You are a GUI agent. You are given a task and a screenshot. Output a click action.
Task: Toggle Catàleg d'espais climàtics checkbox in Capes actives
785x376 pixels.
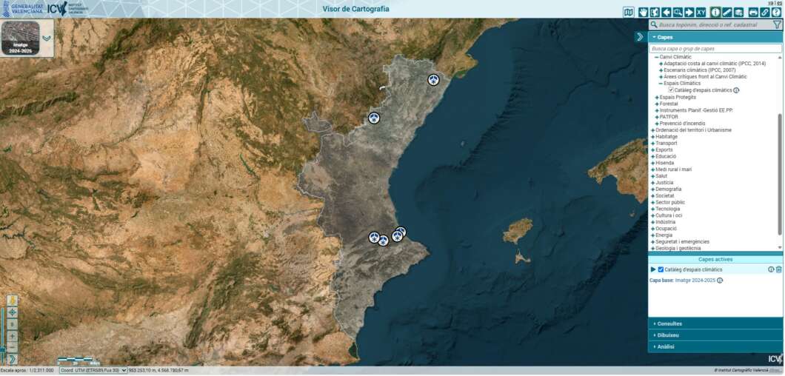coord(661,269)
